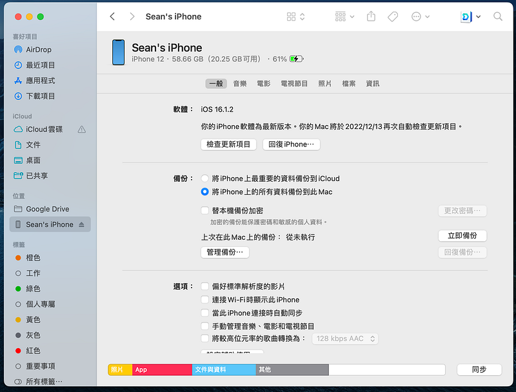Click the Share toolbar icon

coord(371,16)
